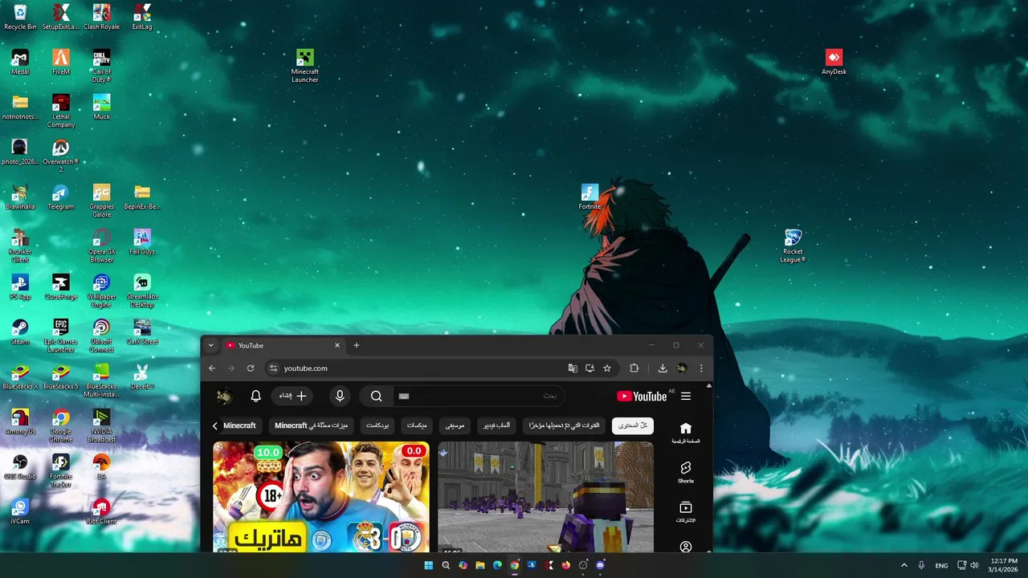Select the Riot Client desktop icon
This screenshot has height=578, width=1028.
pos(101,511)
